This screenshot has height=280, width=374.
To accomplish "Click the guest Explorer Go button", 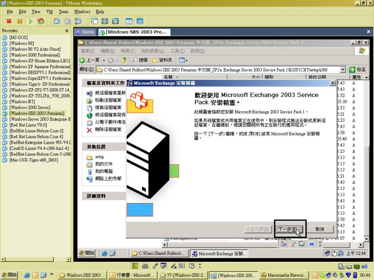I will coord(357,70).
